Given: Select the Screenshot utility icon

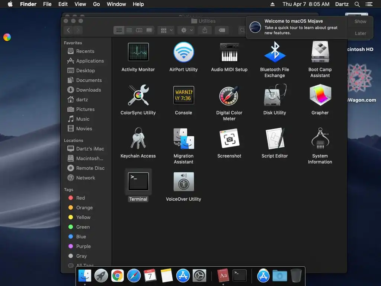Looking at the screenshot, I should click(229, 139).
